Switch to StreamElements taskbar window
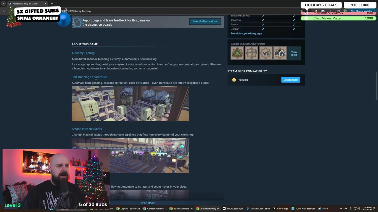Image resolution: width=378 pixels, height=212 pixels. (181, 209)
